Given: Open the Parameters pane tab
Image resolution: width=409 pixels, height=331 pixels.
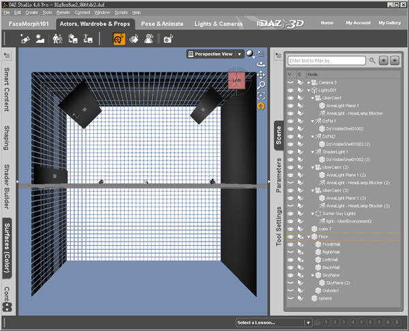Looking at the screenshot, I should [x=279, y=175].
